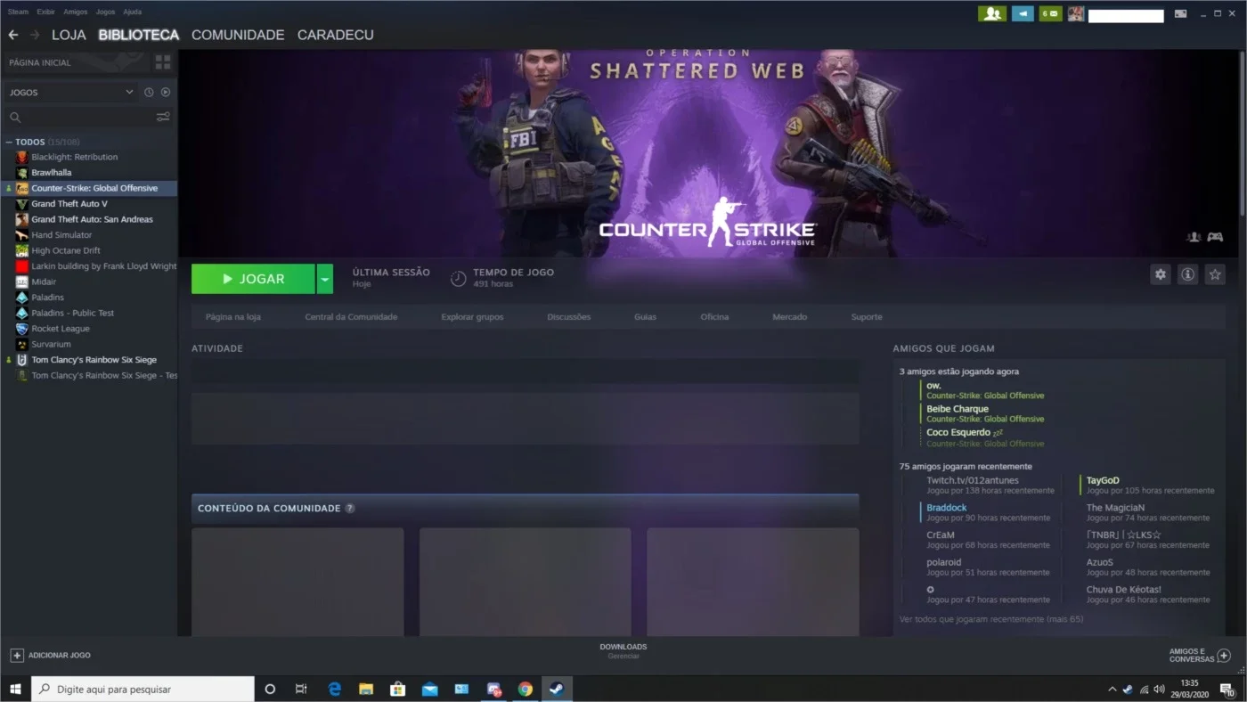Click the friends list icon at top
The image size is (1247, 702).
coord(992,13)
